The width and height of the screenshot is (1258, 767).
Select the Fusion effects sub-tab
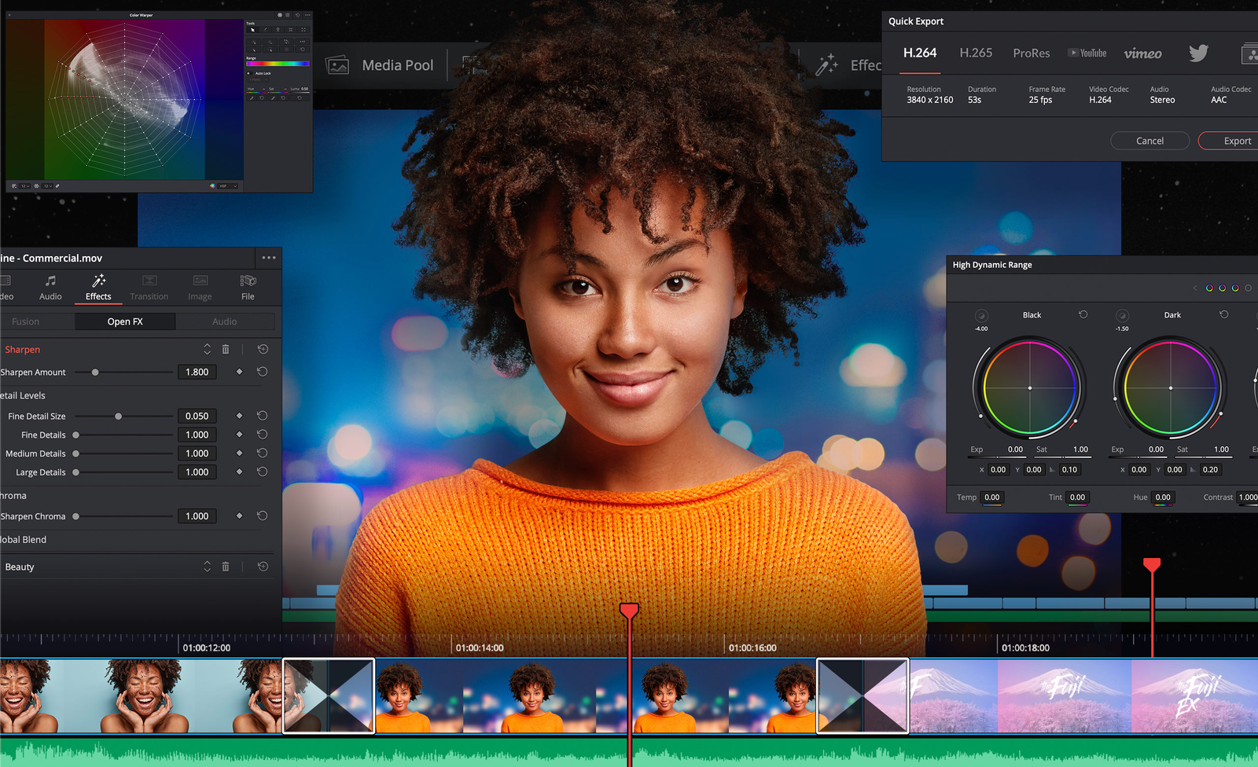pyautogui.click(x=25, y=321)
